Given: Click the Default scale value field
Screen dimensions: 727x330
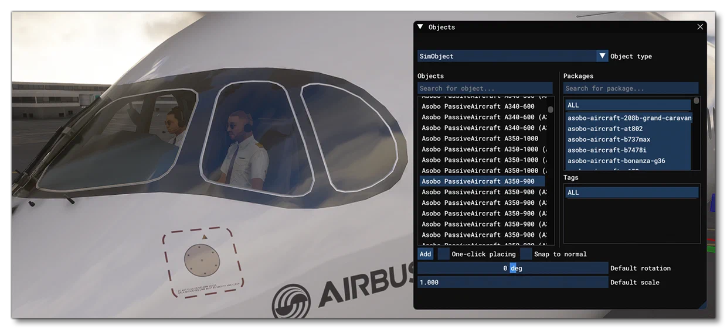Looking at the screenshot, I should (x=512, y=282).
